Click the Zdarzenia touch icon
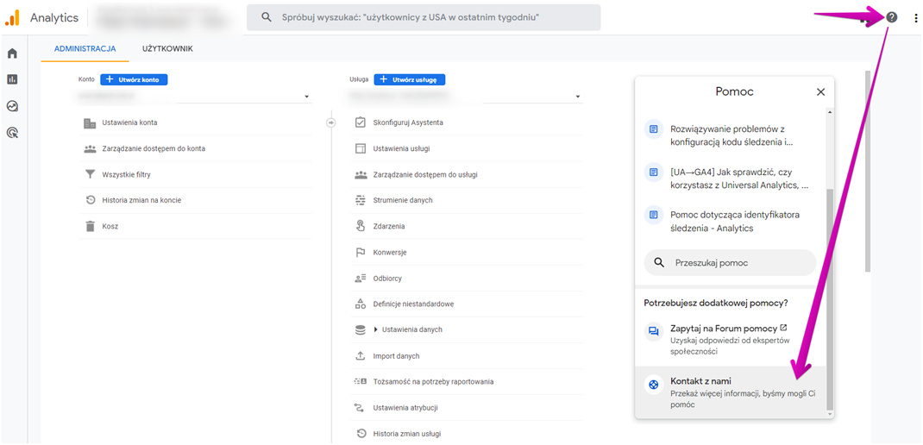Screen dimensions: 923x445 pyautogui.click(x=361, y=226)
